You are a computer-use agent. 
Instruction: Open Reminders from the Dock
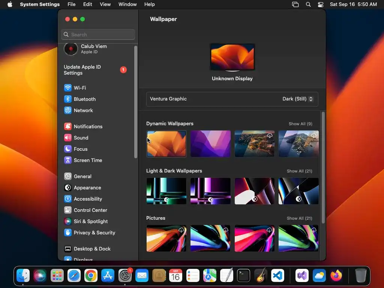click(x=193, y=276)
